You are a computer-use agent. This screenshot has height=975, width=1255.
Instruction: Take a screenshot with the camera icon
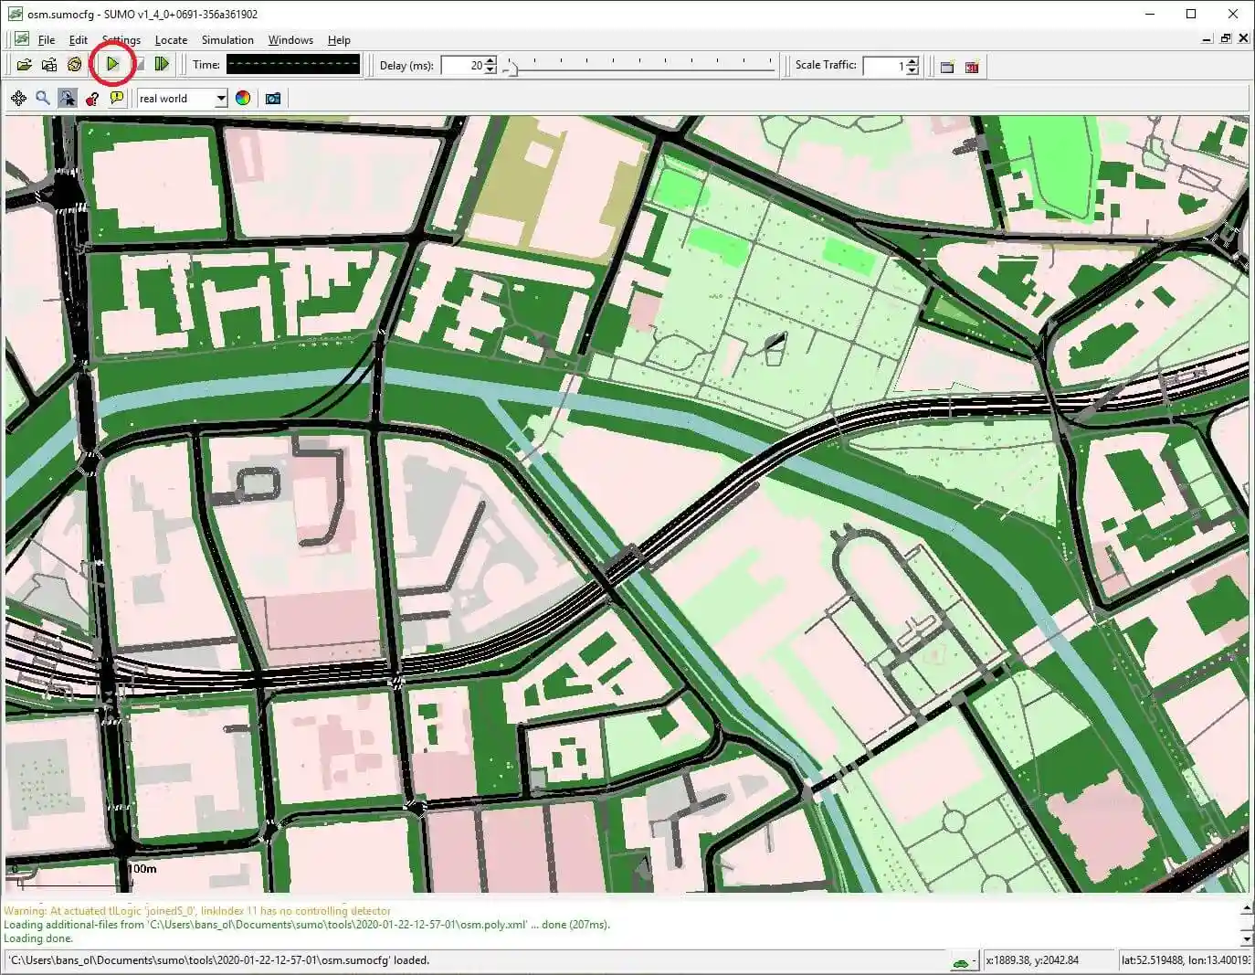[272, 99]
